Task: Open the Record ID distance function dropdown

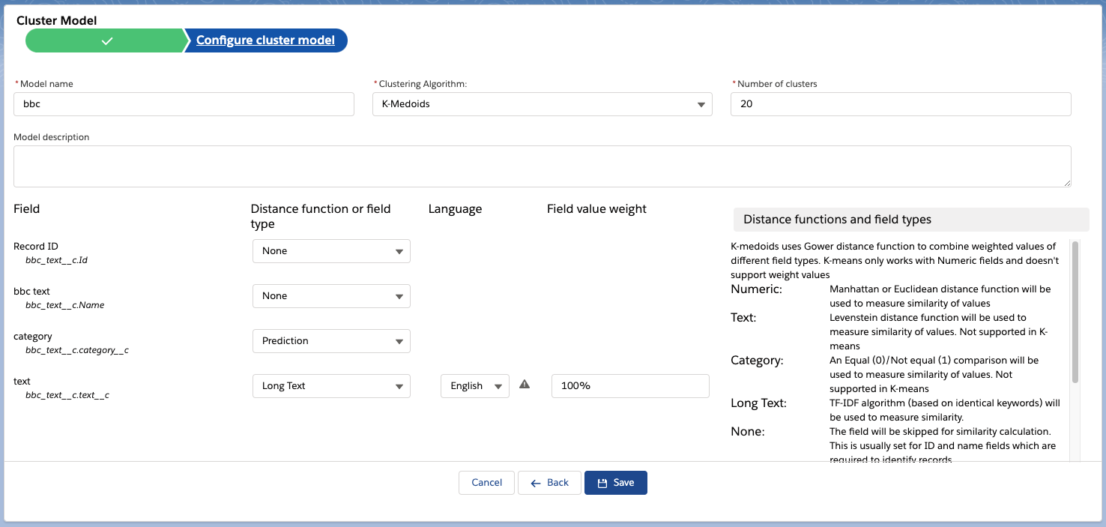Action: click(331, 251)
